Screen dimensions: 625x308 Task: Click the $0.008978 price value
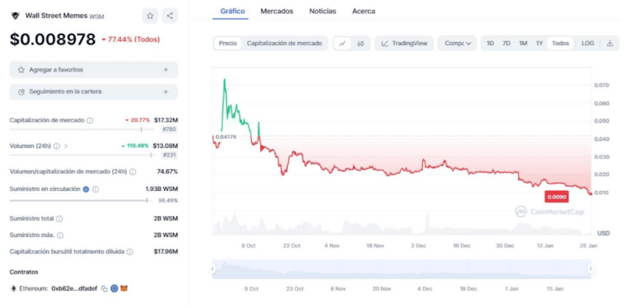pyautogui.click(x=52, y=40)
